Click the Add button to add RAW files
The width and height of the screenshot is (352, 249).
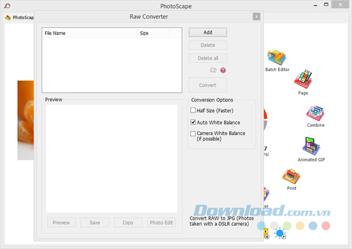(208, 32)
